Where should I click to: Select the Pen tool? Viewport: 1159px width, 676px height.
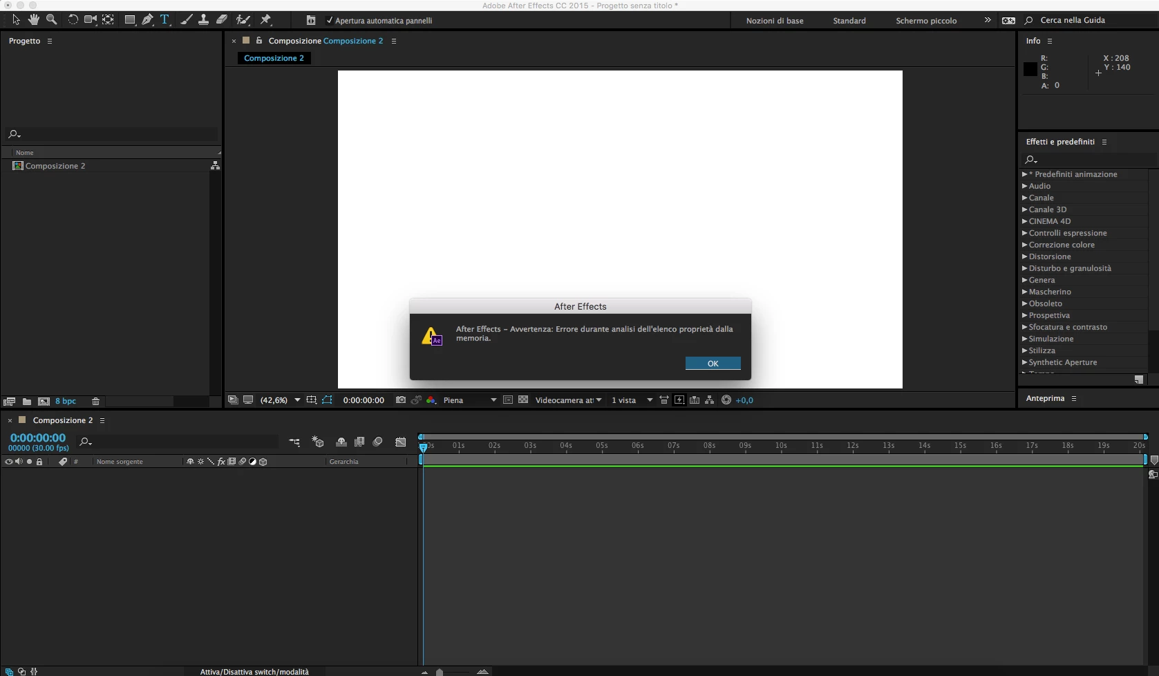click(x=147, y=20)
